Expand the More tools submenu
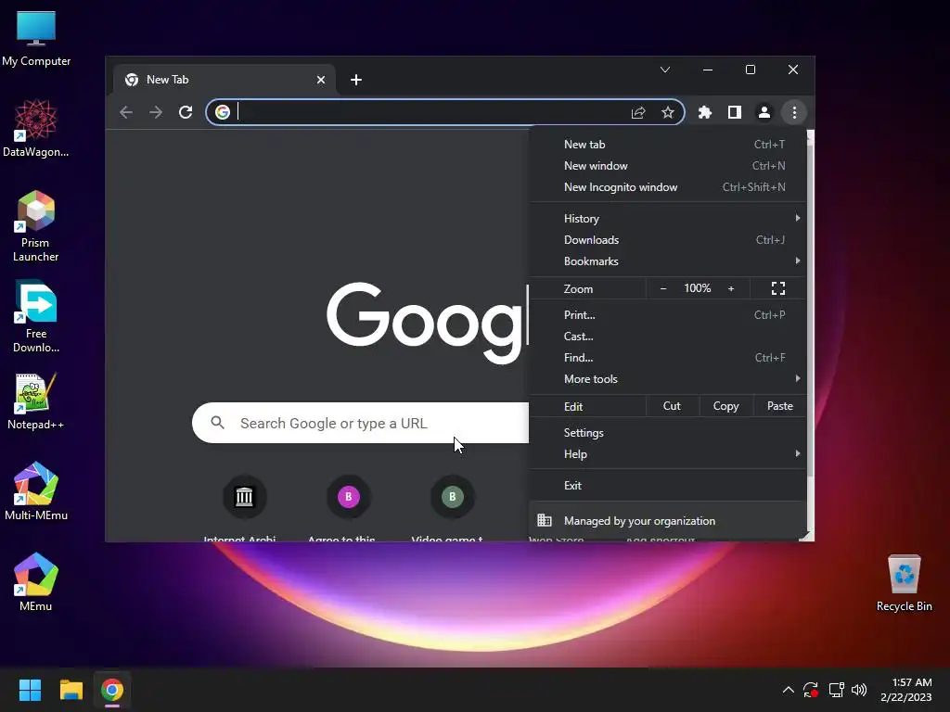The image size is (950, 712). point(667,379)
